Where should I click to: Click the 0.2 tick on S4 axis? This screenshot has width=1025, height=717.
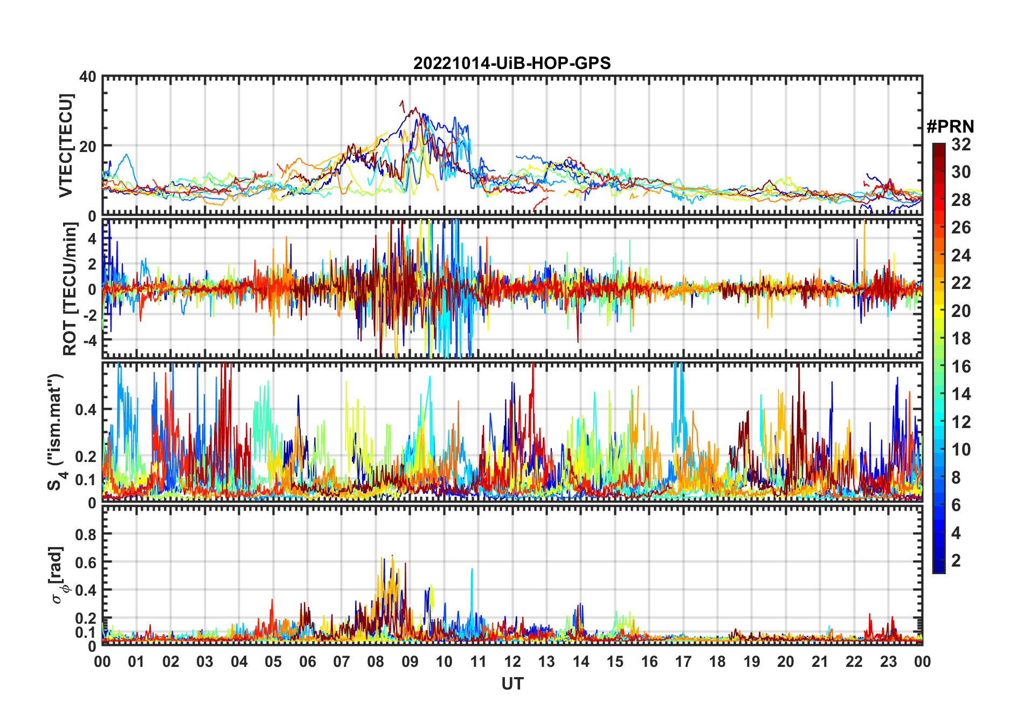86,456
